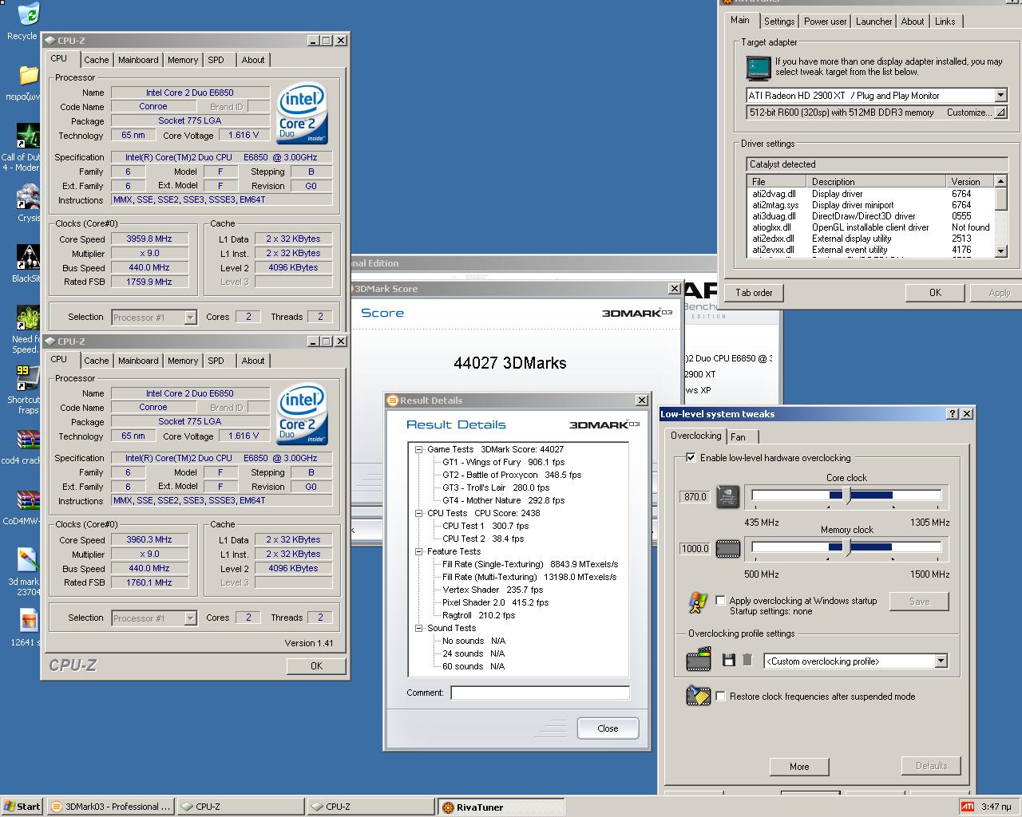Click the help question mark in Low-level system tweaks
This screenshot has height=817, width=1022.
coord(952,413)
